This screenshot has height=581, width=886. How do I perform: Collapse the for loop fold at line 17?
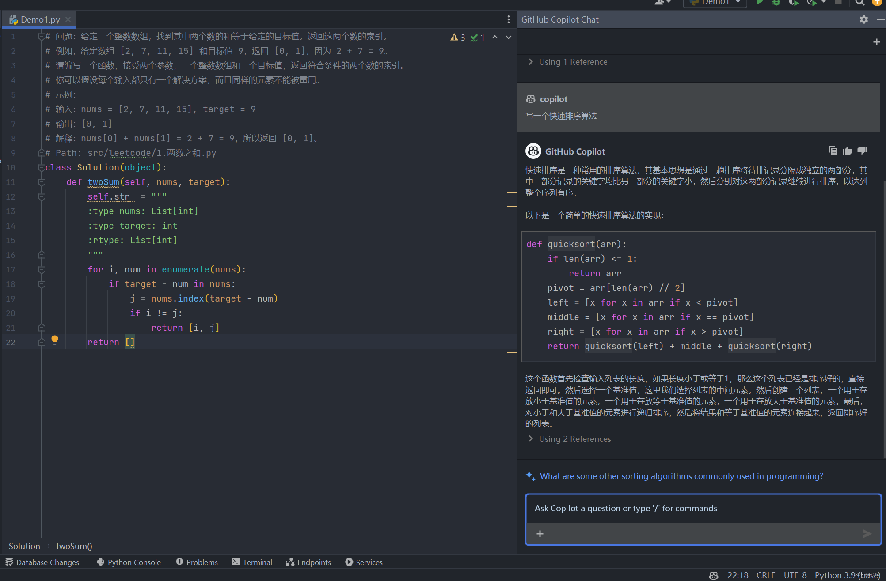tap(42, 269)
